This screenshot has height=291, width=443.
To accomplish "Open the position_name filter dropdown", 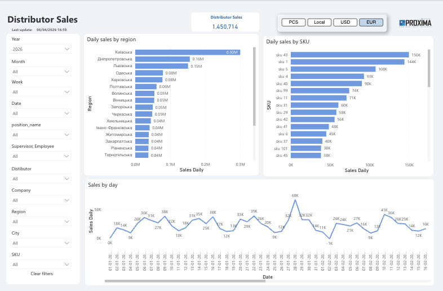I will [41, 135].
